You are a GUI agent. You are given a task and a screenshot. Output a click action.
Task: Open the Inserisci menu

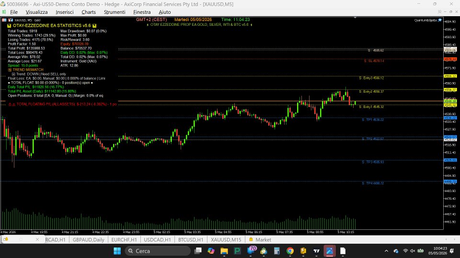tap(65, 12)
